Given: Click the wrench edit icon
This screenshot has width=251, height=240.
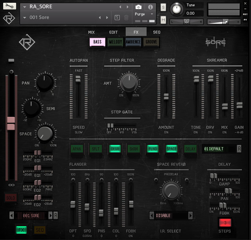Looking at the screenshot, I should pos(9,6).
